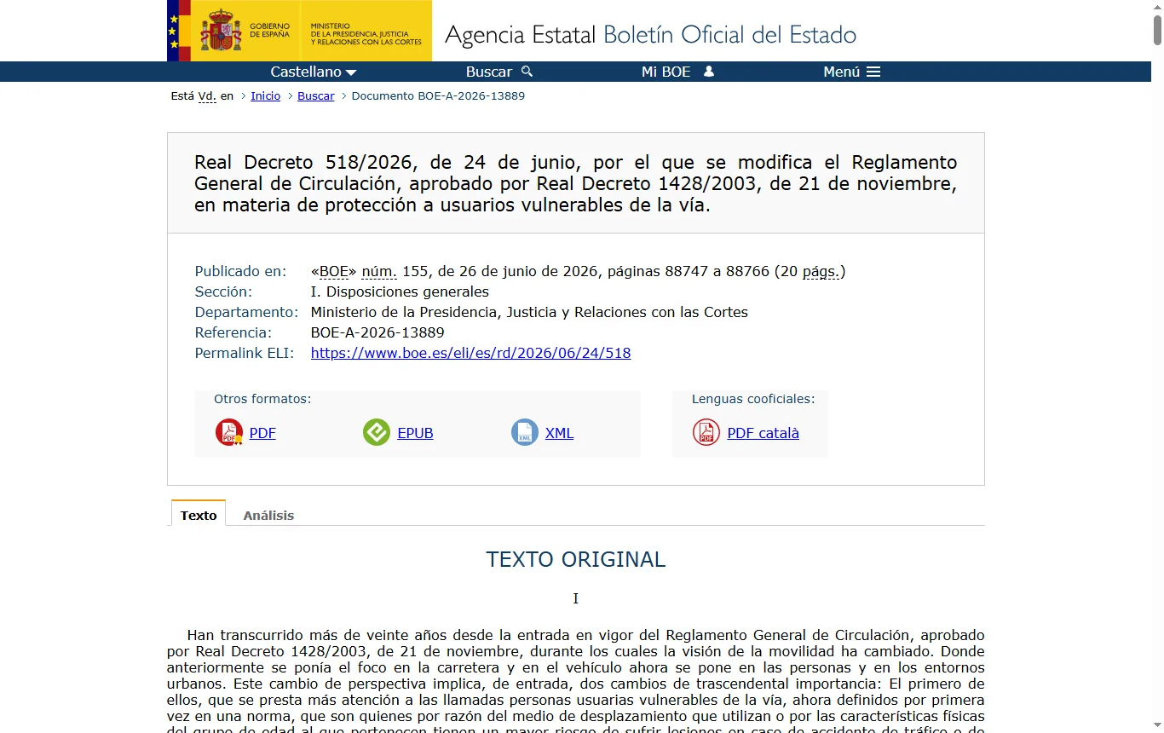Click the Real Decreto 518/2026 title
The width and height of the screenshot is (1164, 733).
(576, 183)
